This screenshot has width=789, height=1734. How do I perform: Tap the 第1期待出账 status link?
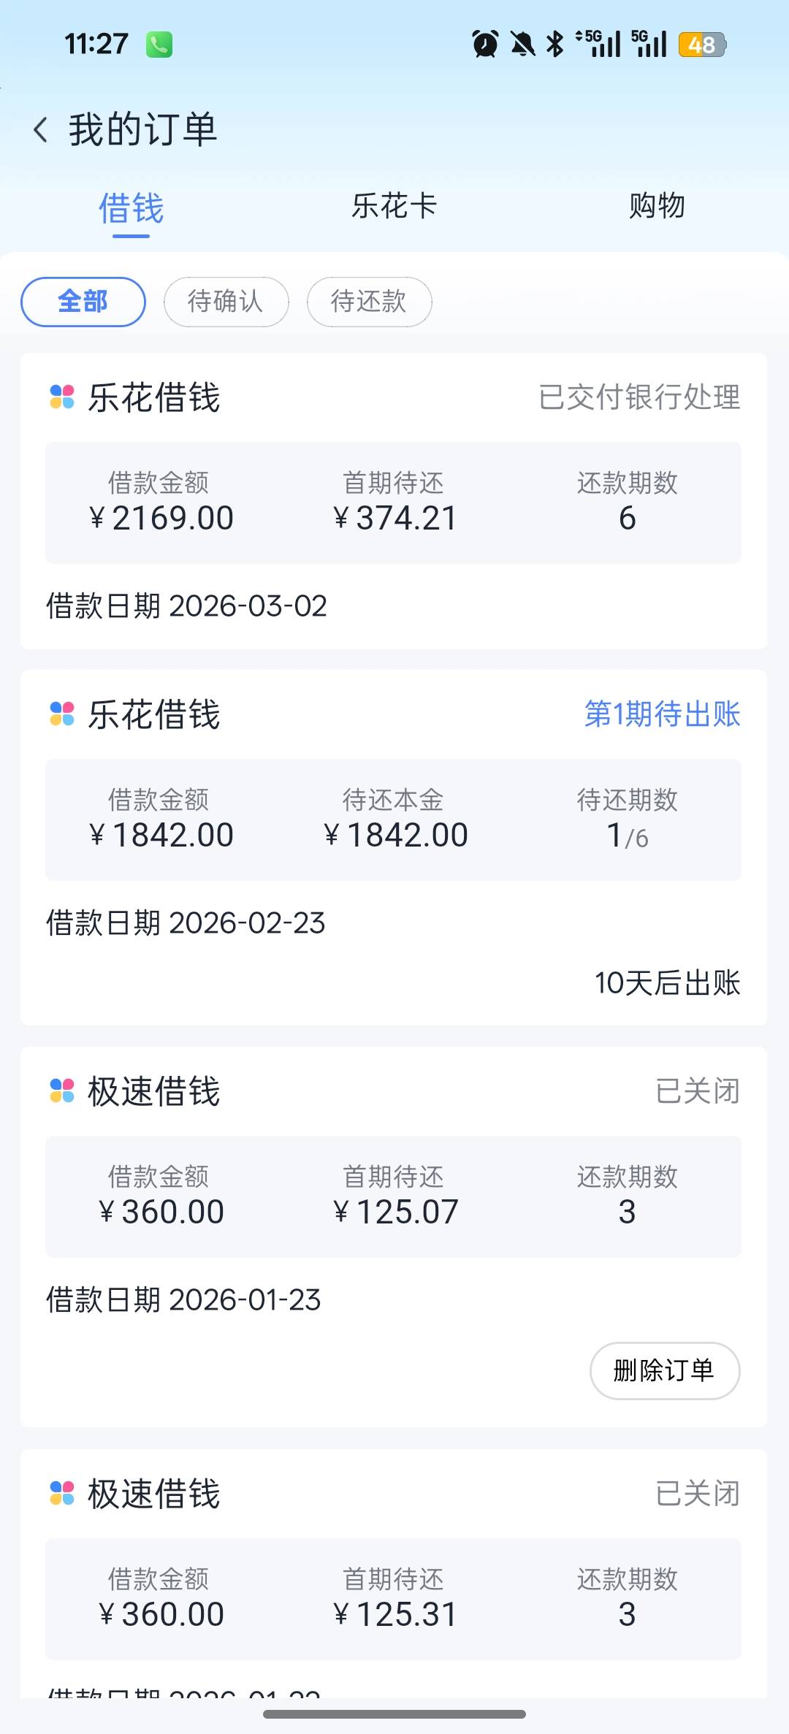[662, 714]
